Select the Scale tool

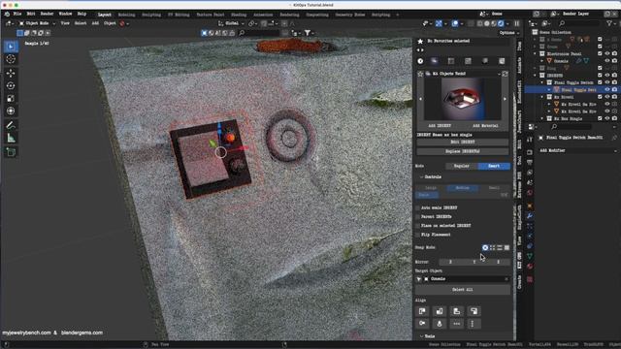[x=11, y=98]
